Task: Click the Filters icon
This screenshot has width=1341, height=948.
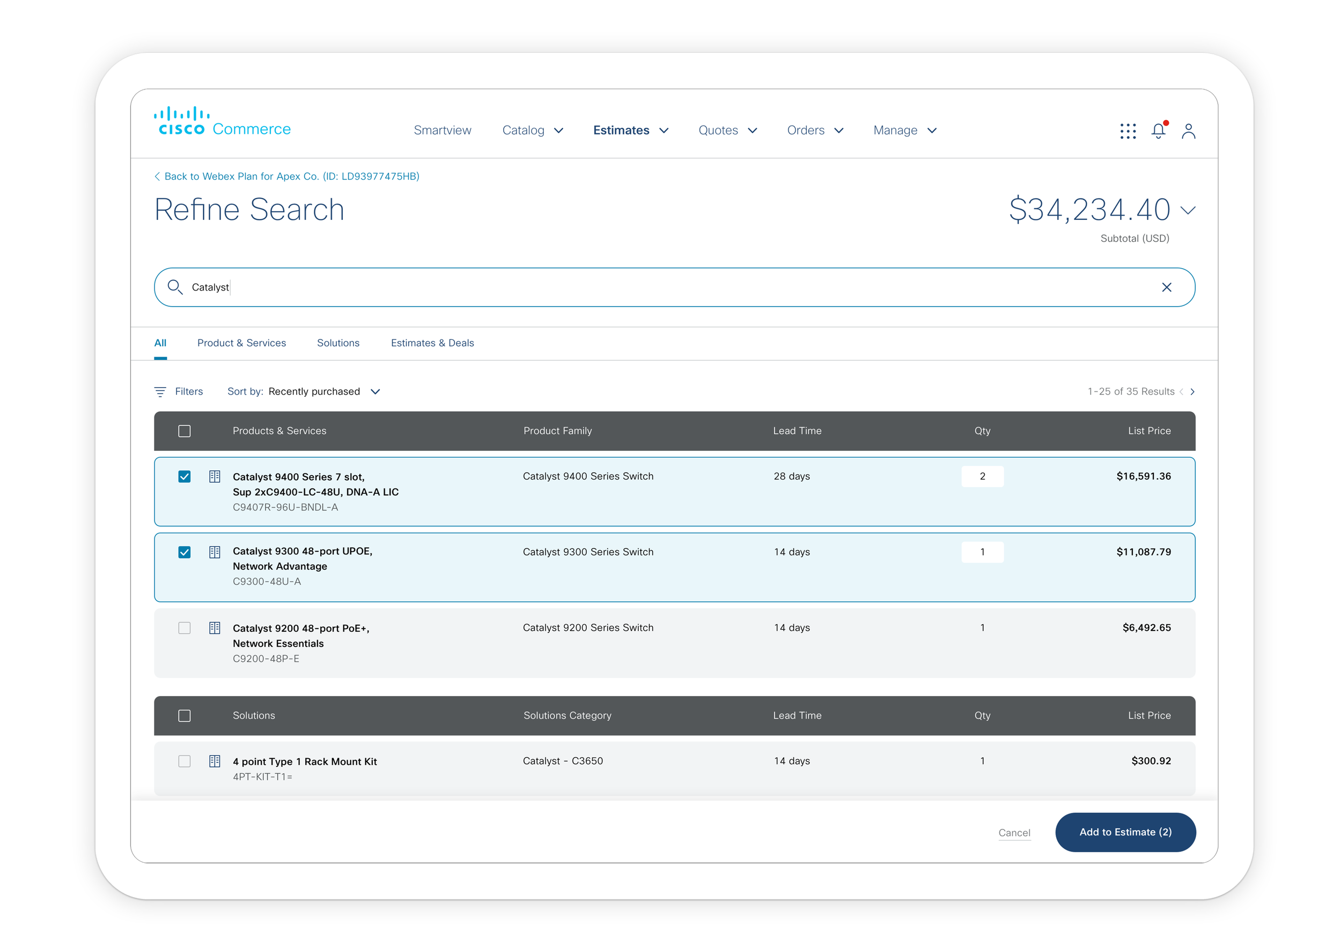Action: pos(160,391)
